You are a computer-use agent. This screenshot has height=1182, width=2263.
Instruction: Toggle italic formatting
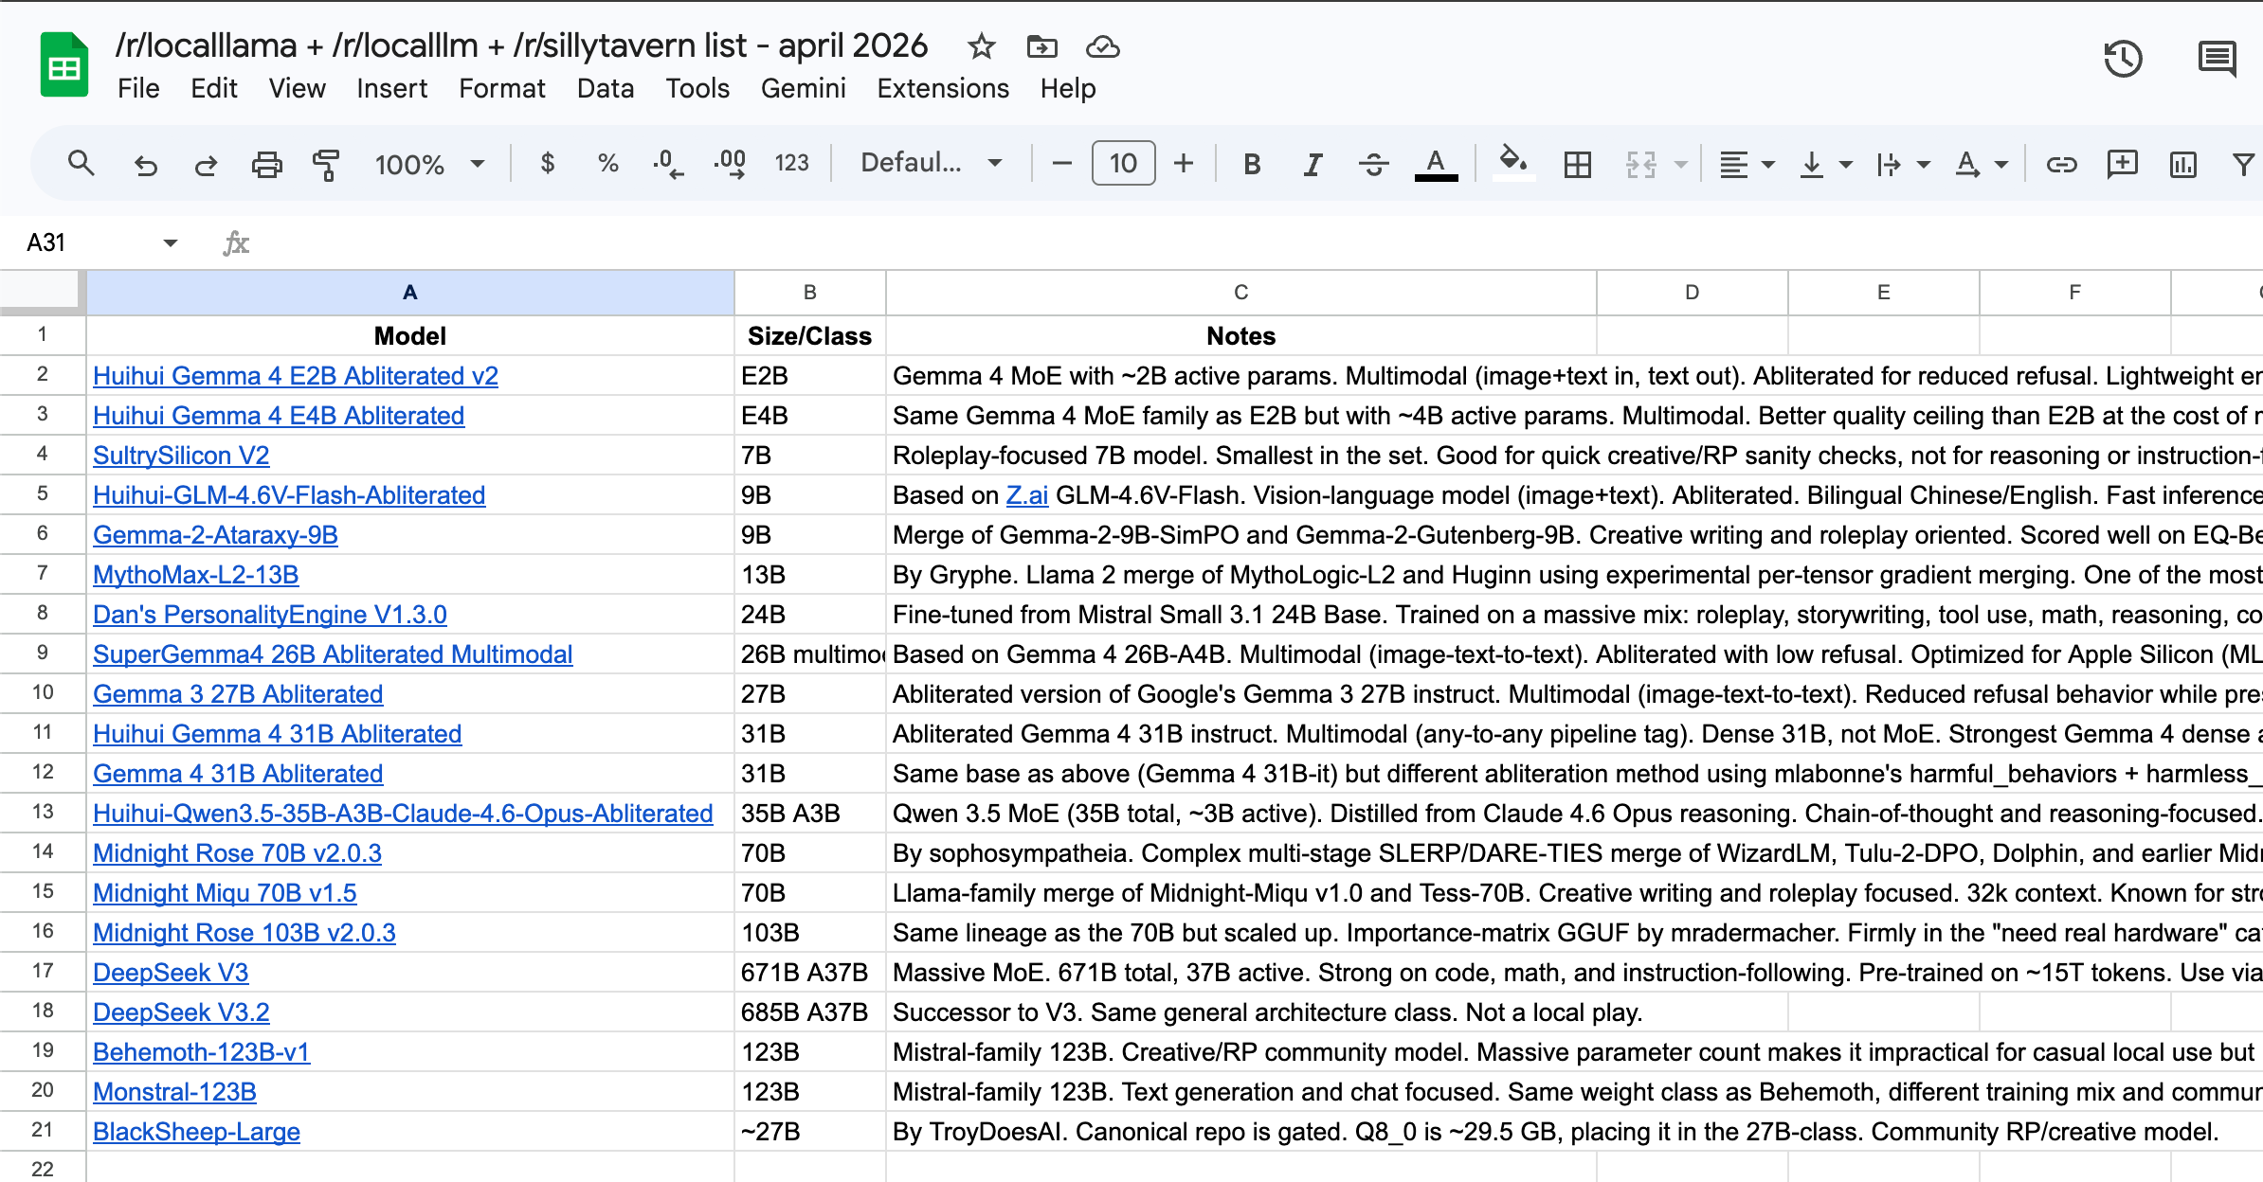[x=1313, y=164]
